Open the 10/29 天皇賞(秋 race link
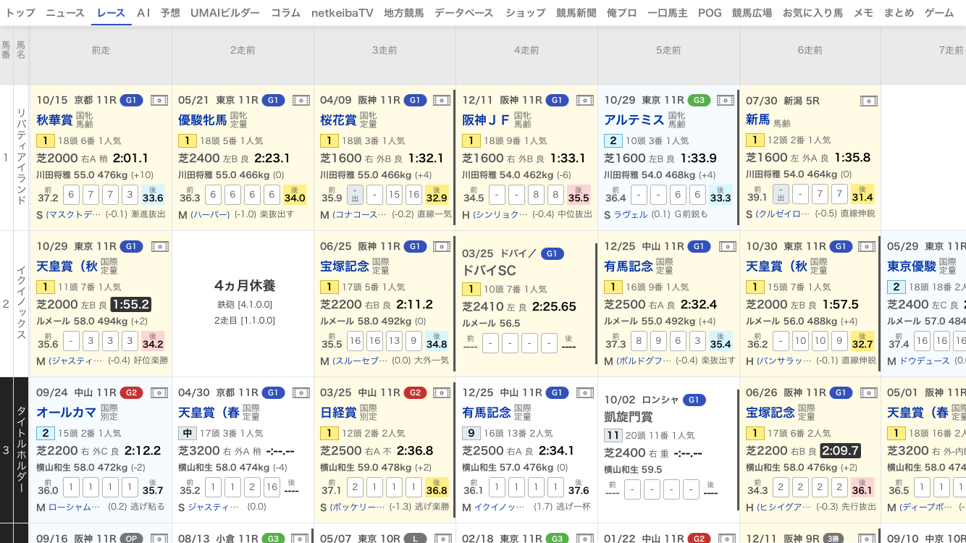The height and width of the screenshot is (543, 966). point(67,266)
